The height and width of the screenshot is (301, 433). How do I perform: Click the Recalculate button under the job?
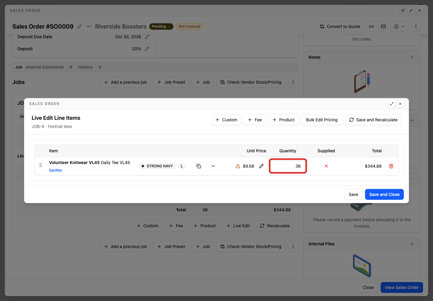point(275,226)
